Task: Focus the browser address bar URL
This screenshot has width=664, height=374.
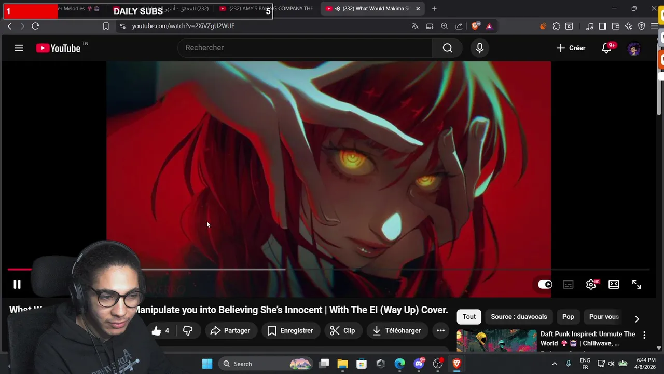Action: [x=183, y=26]
